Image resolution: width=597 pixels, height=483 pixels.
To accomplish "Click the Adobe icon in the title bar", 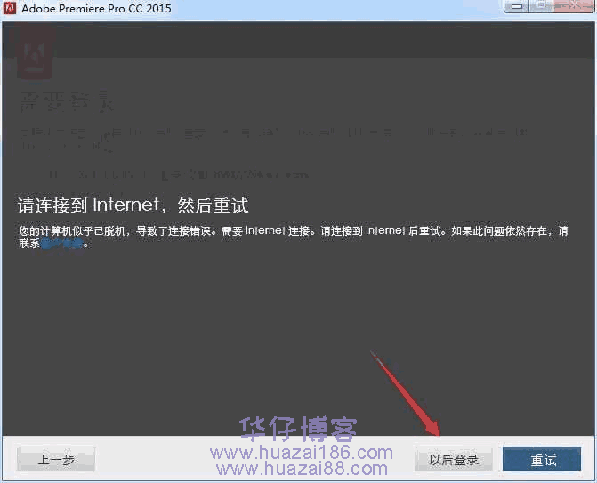I will click(9, 8).
